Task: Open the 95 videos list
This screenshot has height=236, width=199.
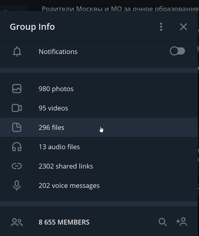Action: [53, 108]
